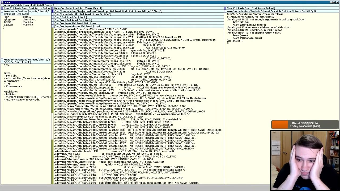Click the make.sh entry in the directory listing
Screen dimensions: 340x191
28,25
